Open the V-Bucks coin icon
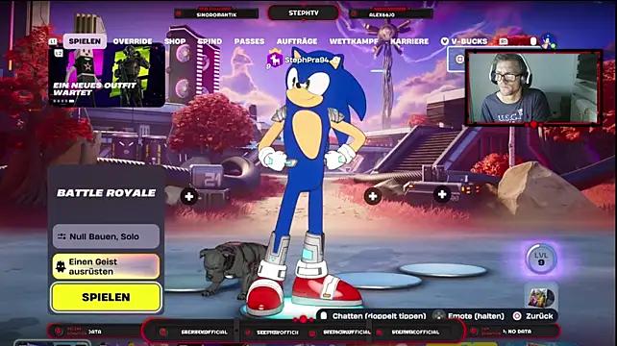Screen dimensions: 617x346 pos(445,41)
